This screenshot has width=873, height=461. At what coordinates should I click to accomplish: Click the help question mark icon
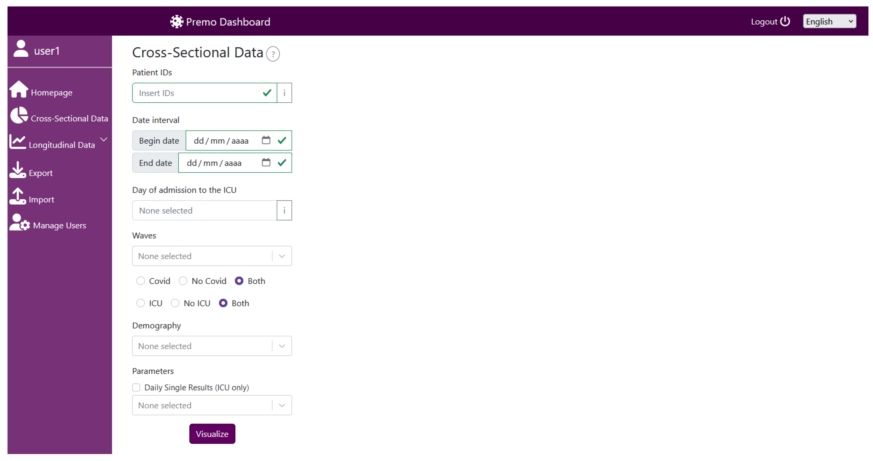273,54
